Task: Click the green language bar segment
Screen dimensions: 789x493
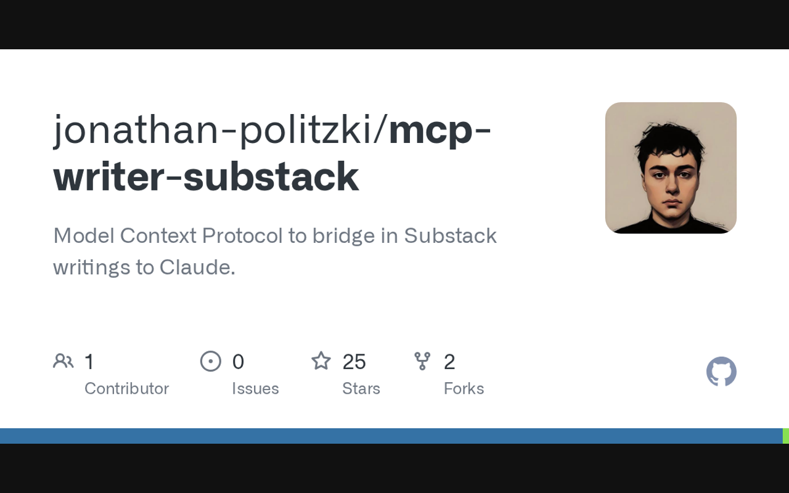Action: [786, 436]
